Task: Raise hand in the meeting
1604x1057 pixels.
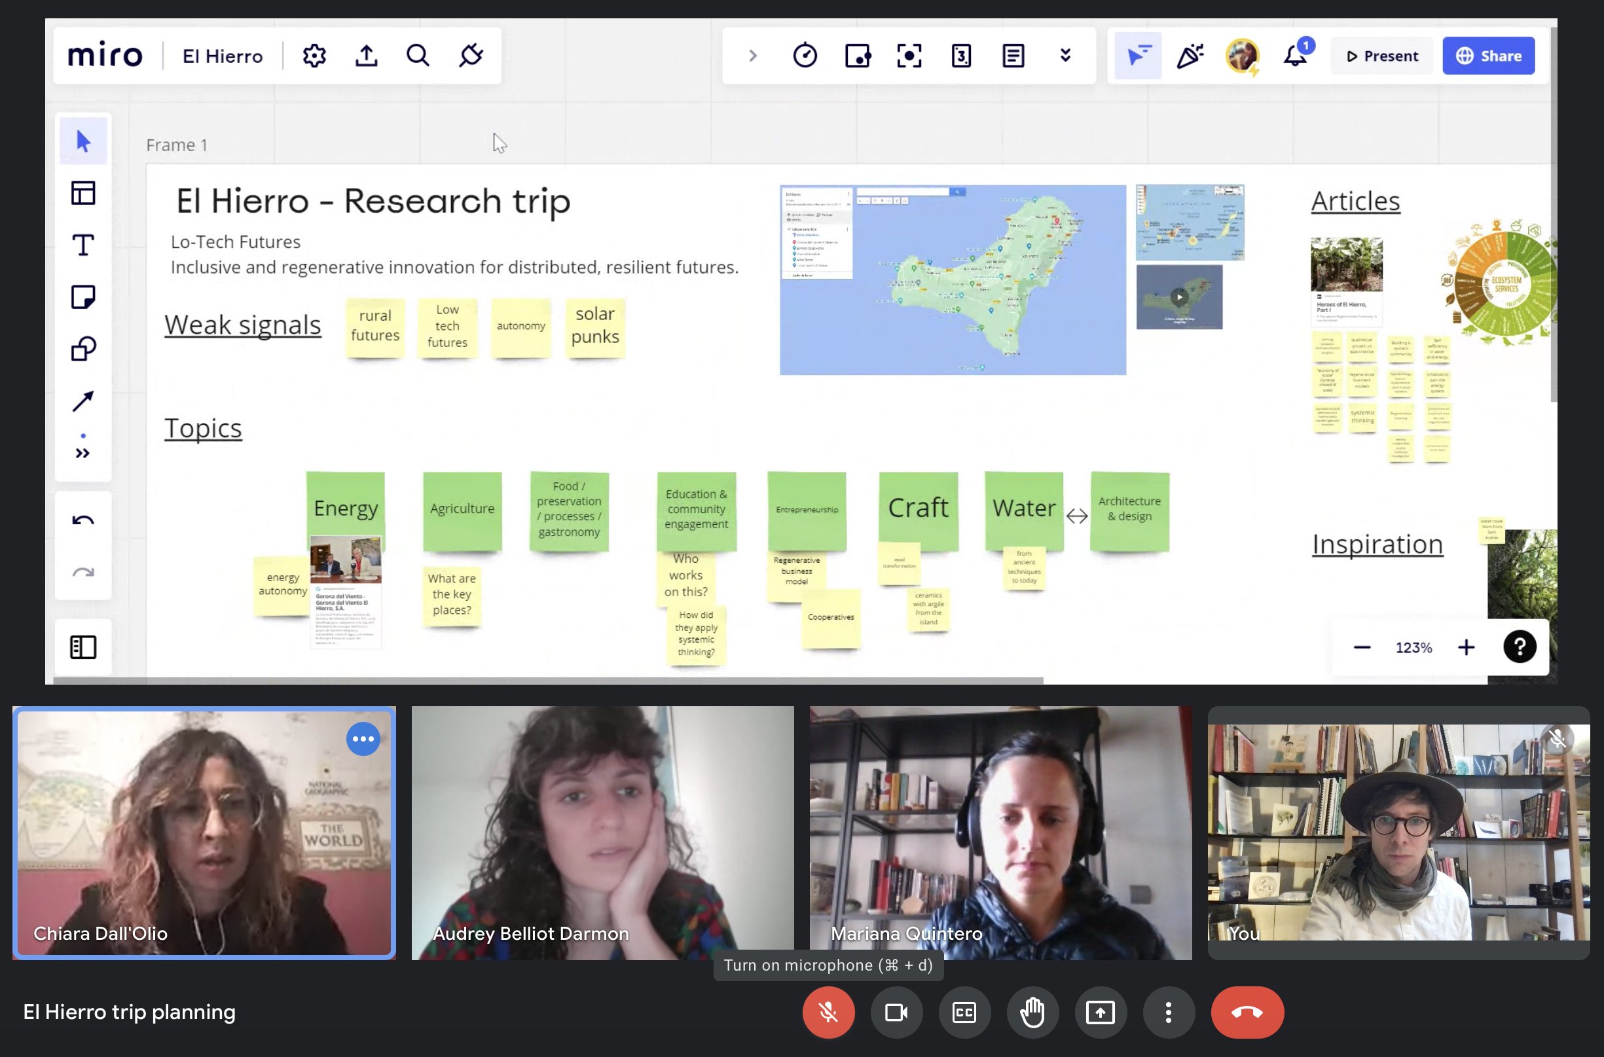Action: point(1032,1012)
